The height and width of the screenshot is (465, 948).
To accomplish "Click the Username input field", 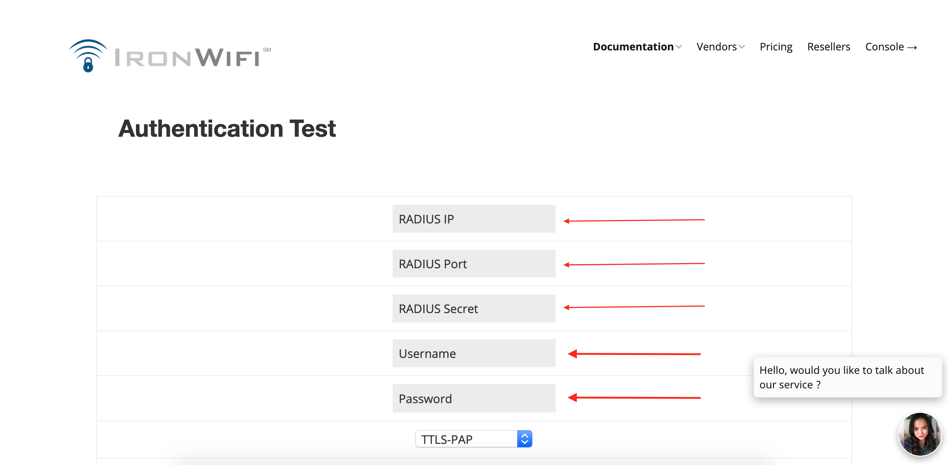I will 473,353.
